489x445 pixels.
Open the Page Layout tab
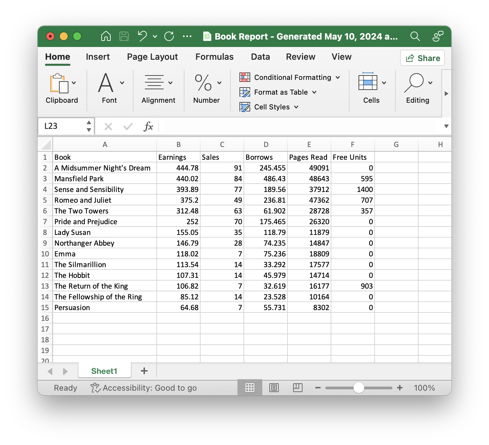[152, 57]
